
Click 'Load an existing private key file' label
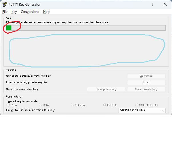(26, 82)
